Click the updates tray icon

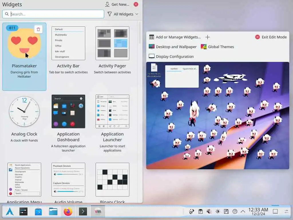[191, 212]
